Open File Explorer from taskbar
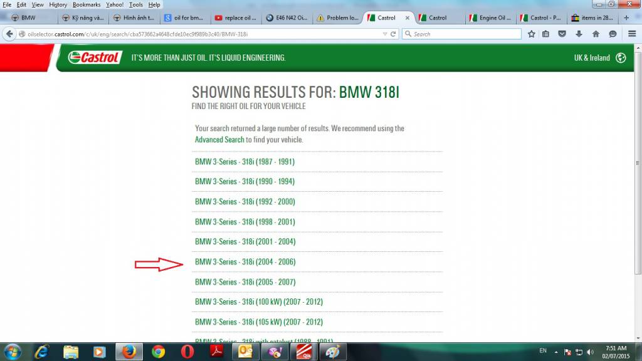Image resolution: width=642 pixels, height=361 pixels. coord(70,352)
